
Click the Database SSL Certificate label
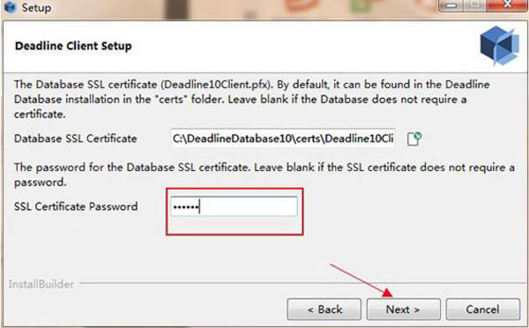[76, 138]
